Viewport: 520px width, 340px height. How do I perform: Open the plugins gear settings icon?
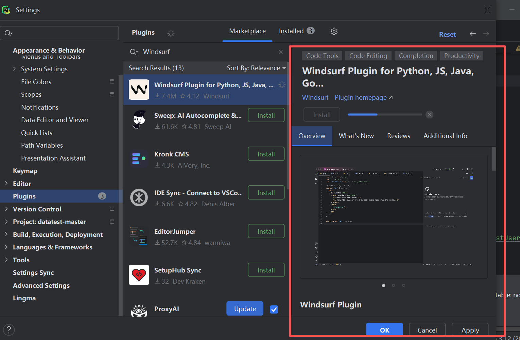(334, 31)
